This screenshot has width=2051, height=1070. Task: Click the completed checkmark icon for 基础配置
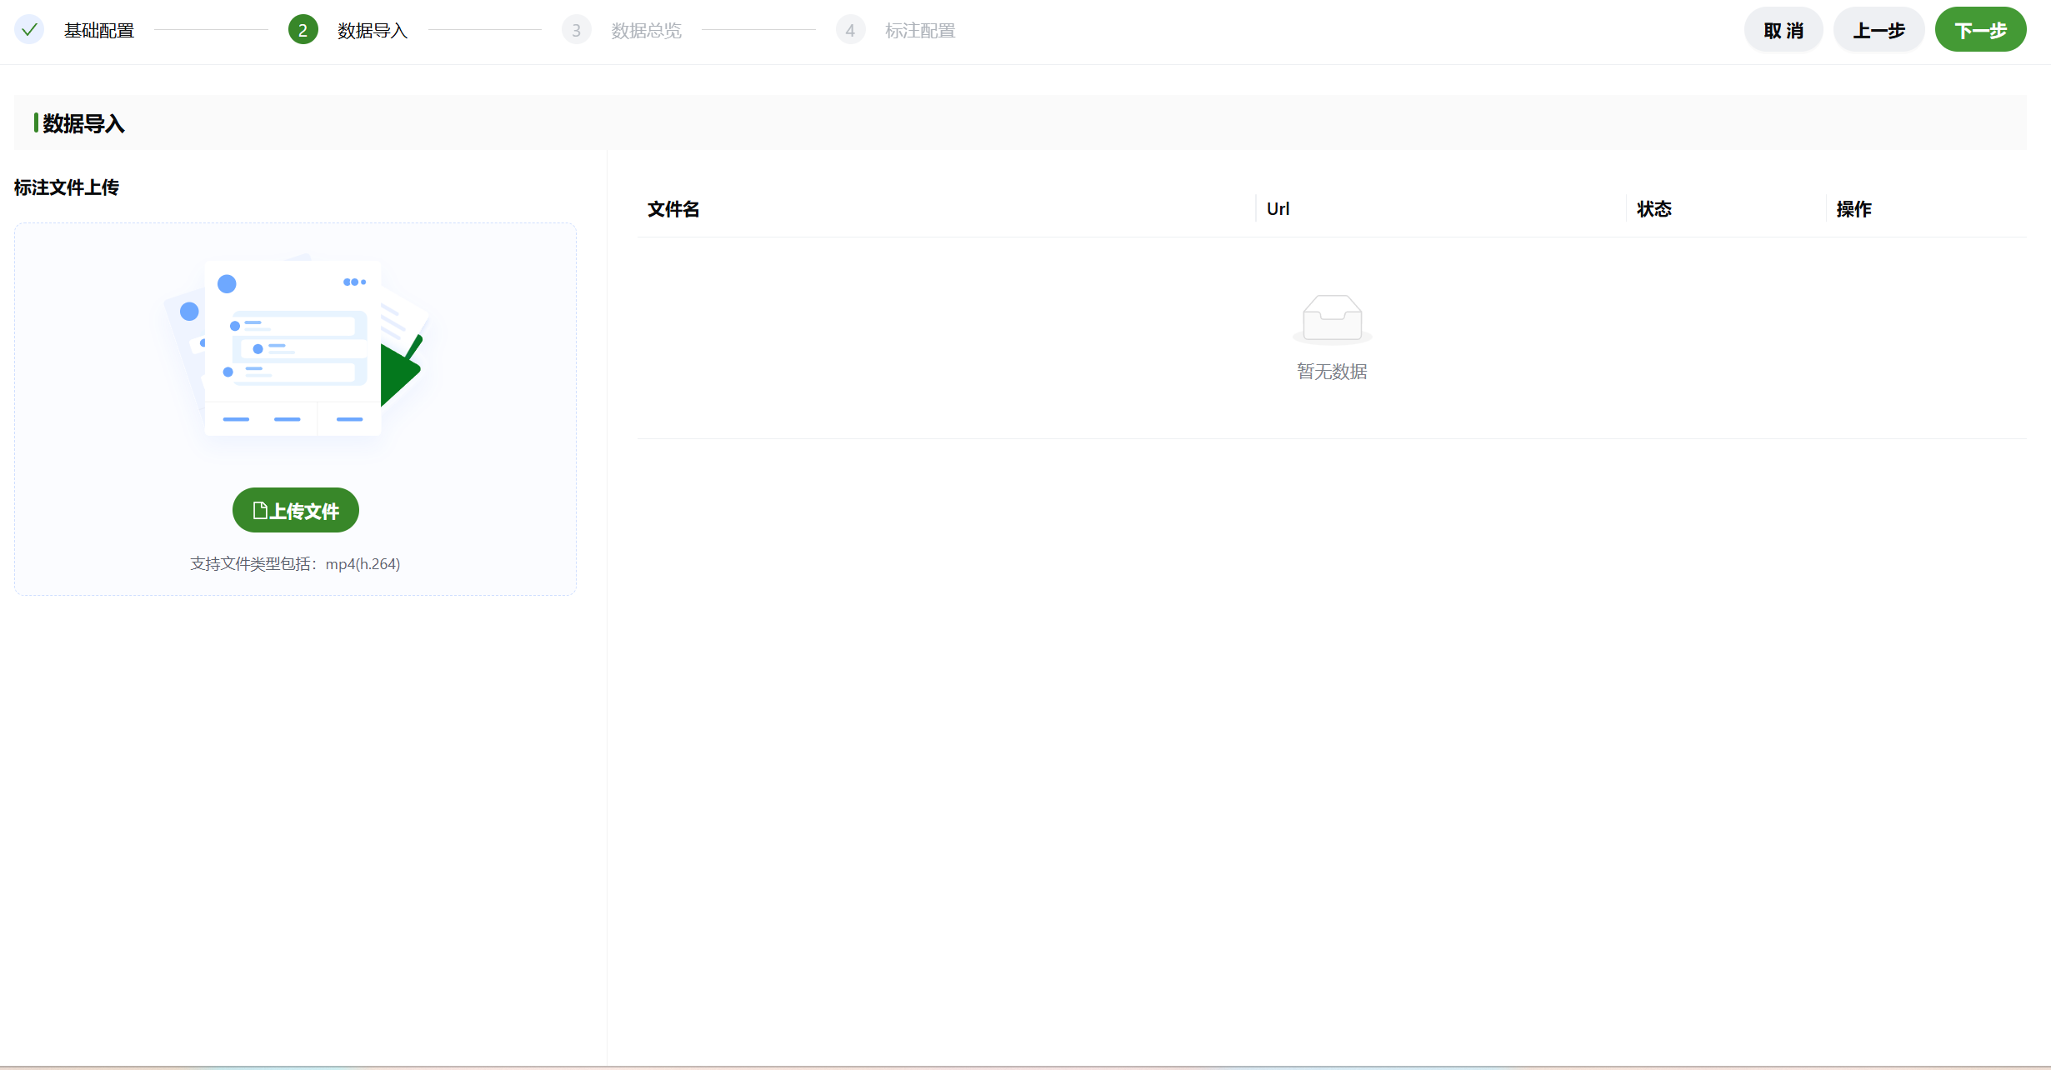pyautogui.click(x=29, y=30)
